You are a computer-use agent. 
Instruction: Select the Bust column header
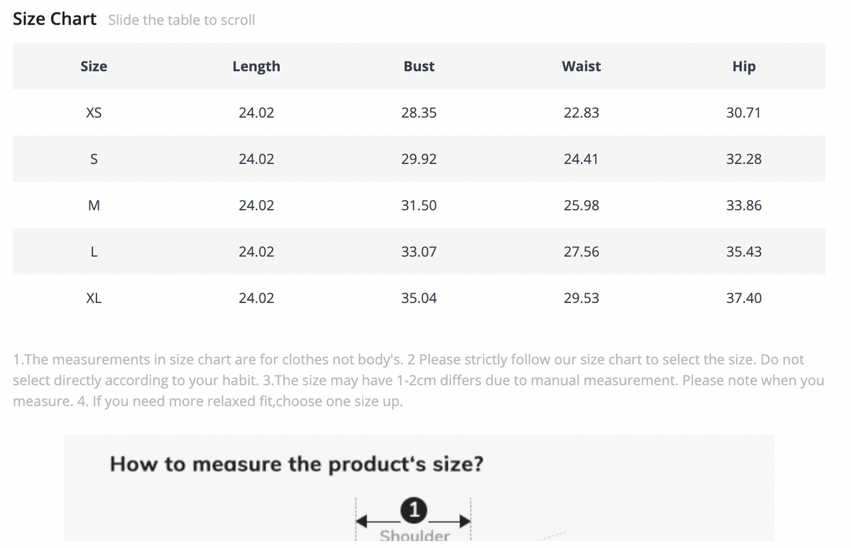[x=419, y=66]
